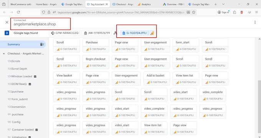Click Sign in account button
This screenshot has width=261, height=138.
point(224,12)
